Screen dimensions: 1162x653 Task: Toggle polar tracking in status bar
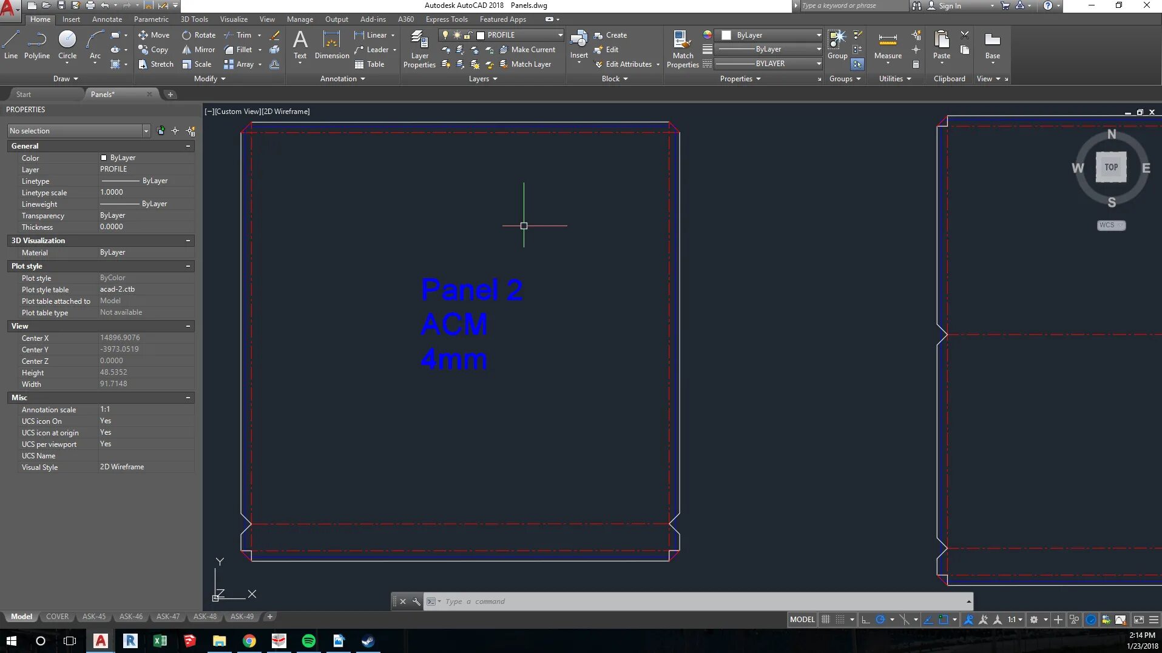point(880,620)
